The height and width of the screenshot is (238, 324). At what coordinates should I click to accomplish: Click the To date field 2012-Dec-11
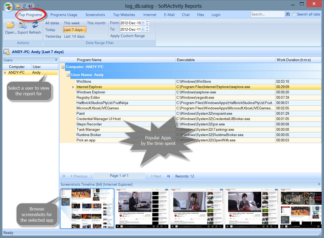[x=131, y=29]
